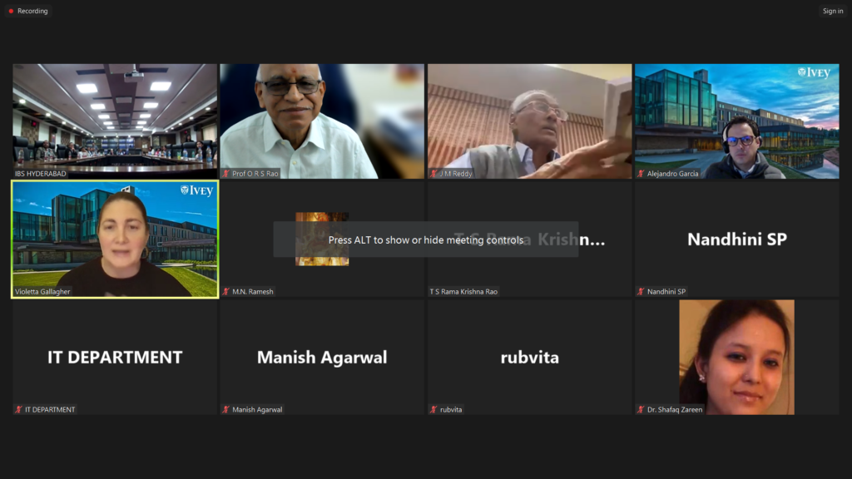
Task: Click muted mic icon beside Prof O R S Rao
Action: (225, 174)
